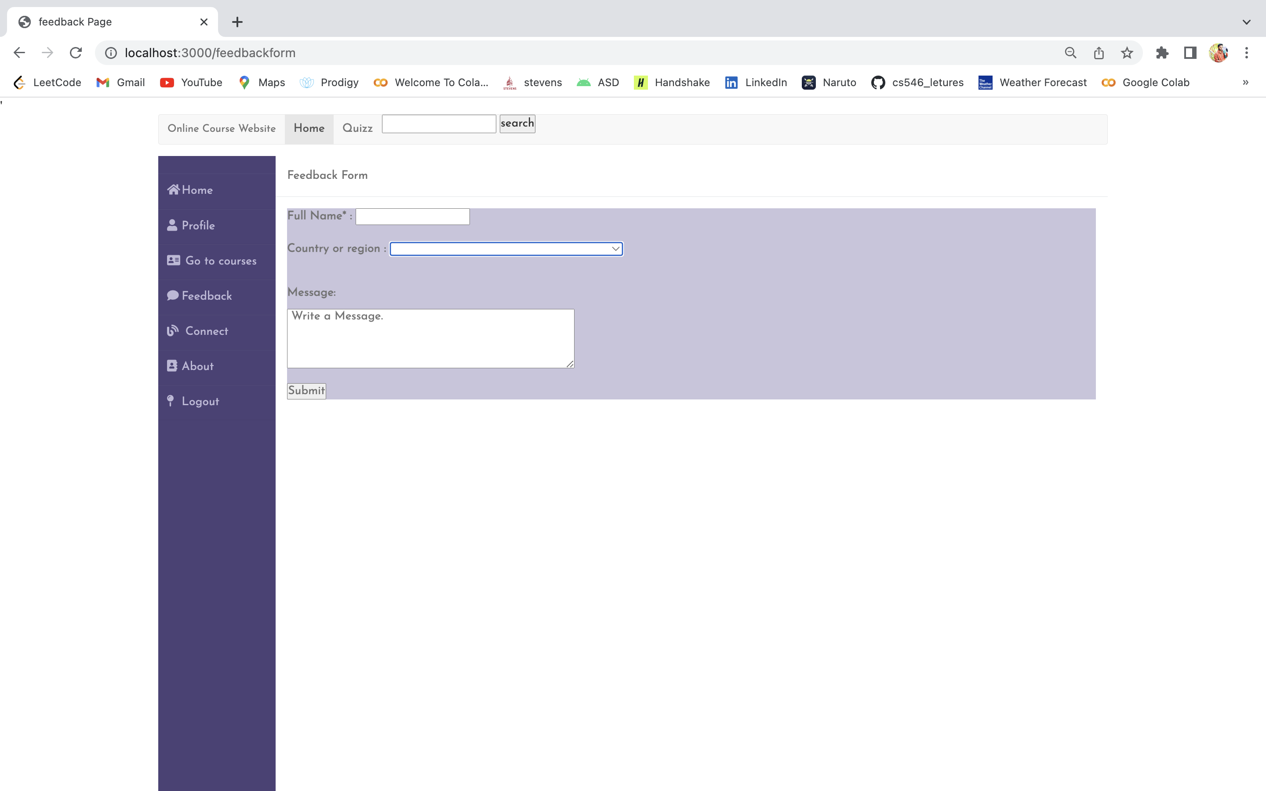
Task: Bookmark this page with the star icon
Action: coord(1126,53)
